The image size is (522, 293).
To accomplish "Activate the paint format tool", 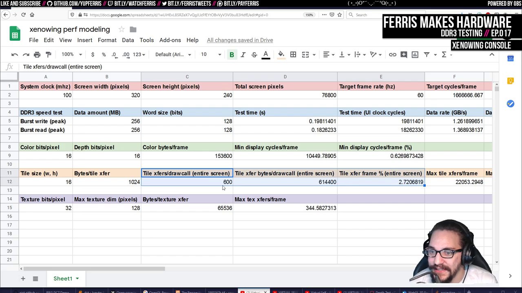I will pyautogui.click(x=49, y=55).
